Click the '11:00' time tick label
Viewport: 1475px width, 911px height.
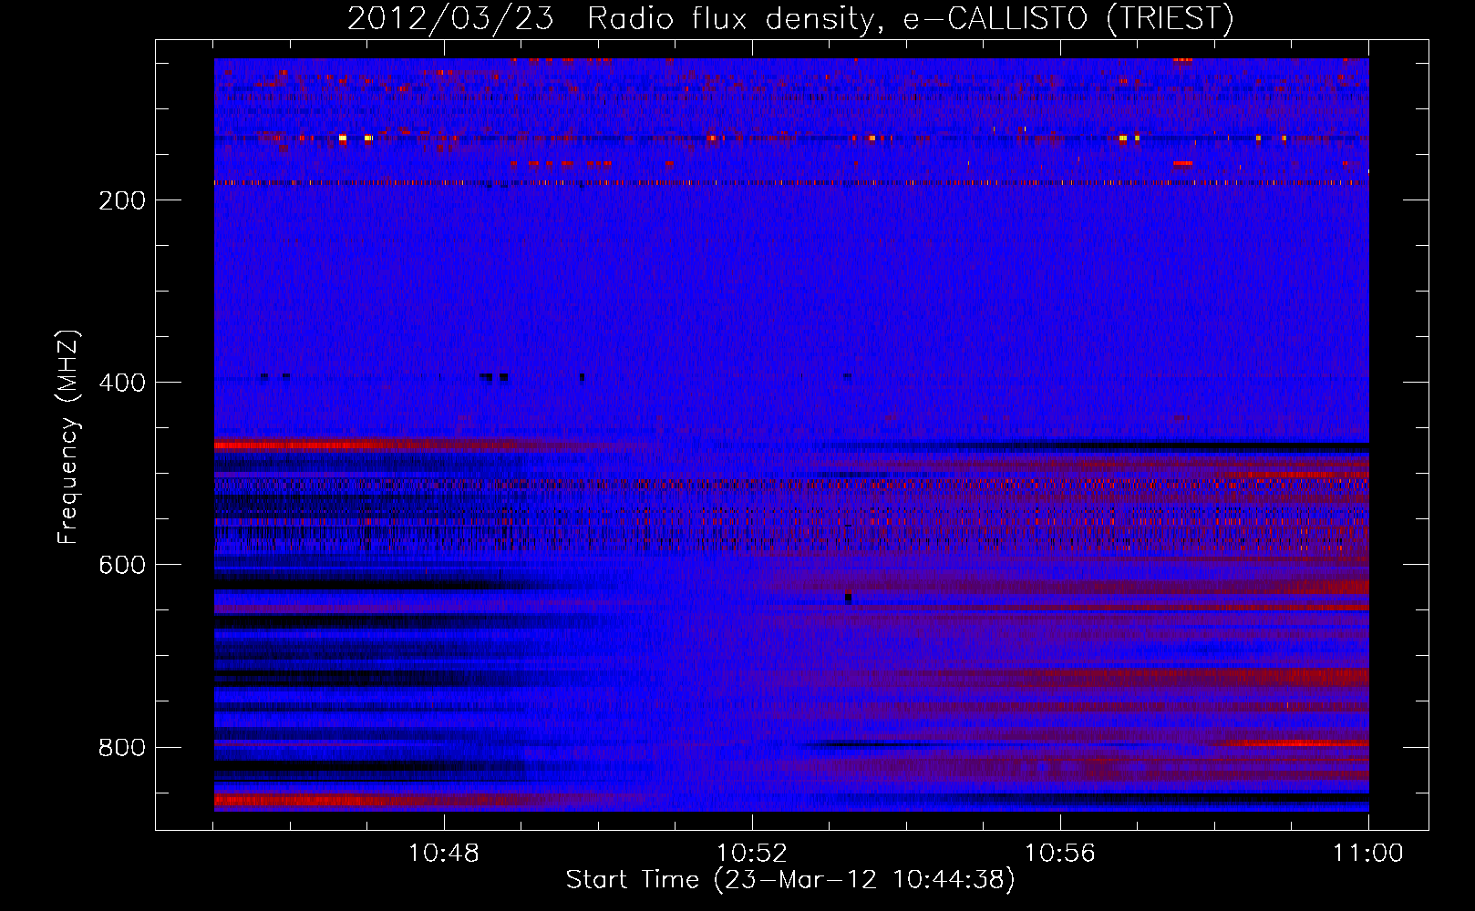click(x=1368, y=854)
